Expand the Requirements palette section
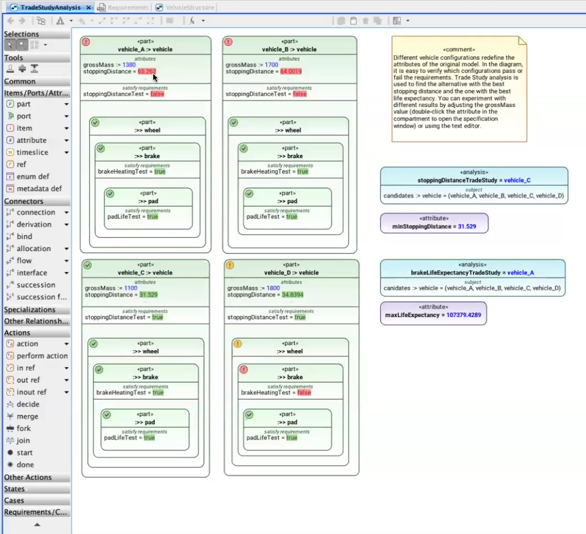 coord(36,512)
